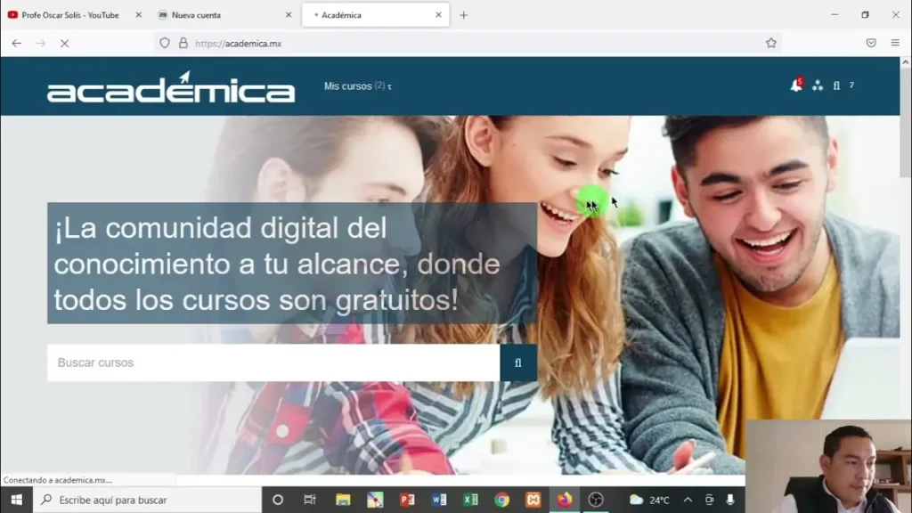This screenshot has width=912, height=513.
Task: Stop the page loading in Firefox
Action: (64, 43)
